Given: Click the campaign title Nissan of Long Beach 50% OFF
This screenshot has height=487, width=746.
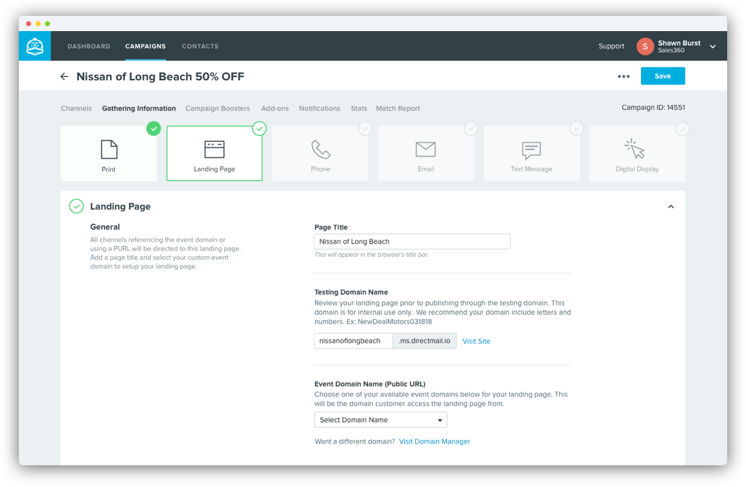Looking at the screenshot, I should (160, 77).
